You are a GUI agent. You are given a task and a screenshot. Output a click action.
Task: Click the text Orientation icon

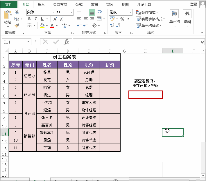point(95,26)
